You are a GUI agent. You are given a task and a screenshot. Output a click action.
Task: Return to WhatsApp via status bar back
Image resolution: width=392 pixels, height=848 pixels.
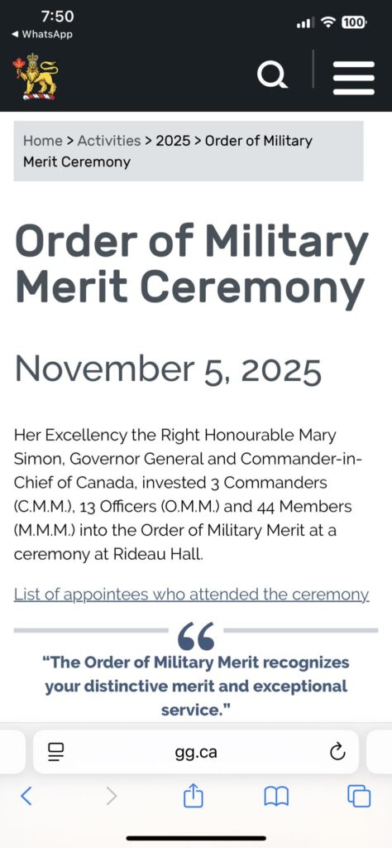(42, 34)
